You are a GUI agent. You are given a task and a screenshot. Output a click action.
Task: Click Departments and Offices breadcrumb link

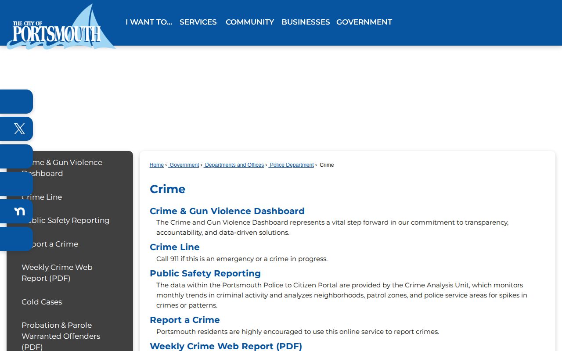[x=234, y=165]
